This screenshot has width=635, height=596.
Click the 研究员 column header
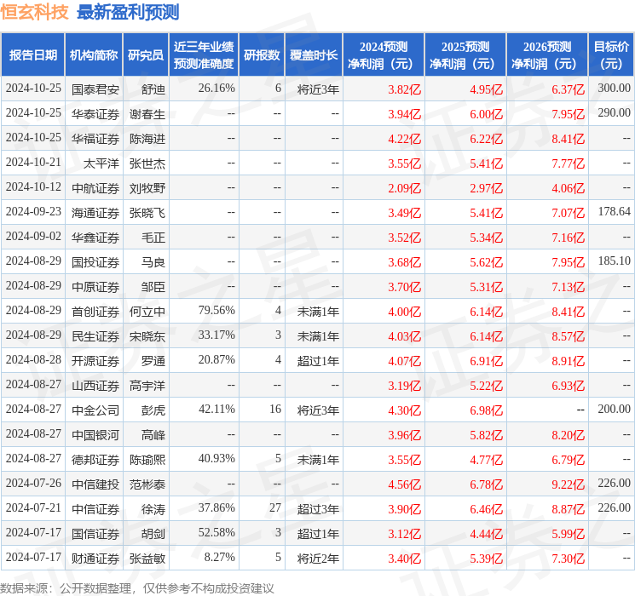[146, 55]
